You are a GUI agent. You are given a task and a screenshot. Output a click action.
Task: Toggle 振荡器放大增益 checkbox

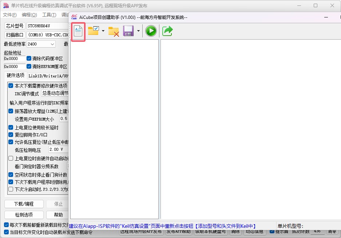11,111
